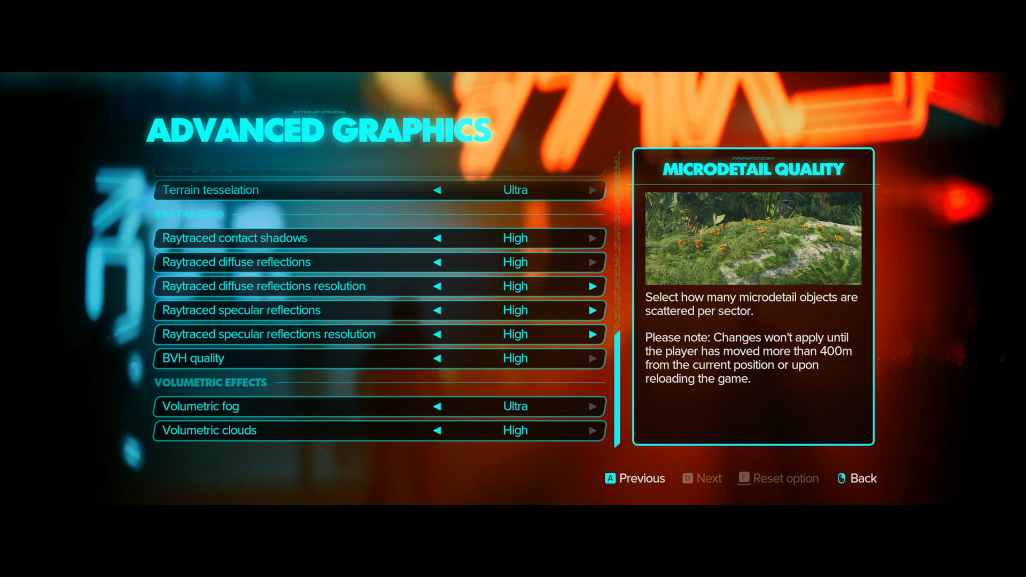Expand the Raytraced contact shadows options
The image size is (1026, 577).
[591, 237]
